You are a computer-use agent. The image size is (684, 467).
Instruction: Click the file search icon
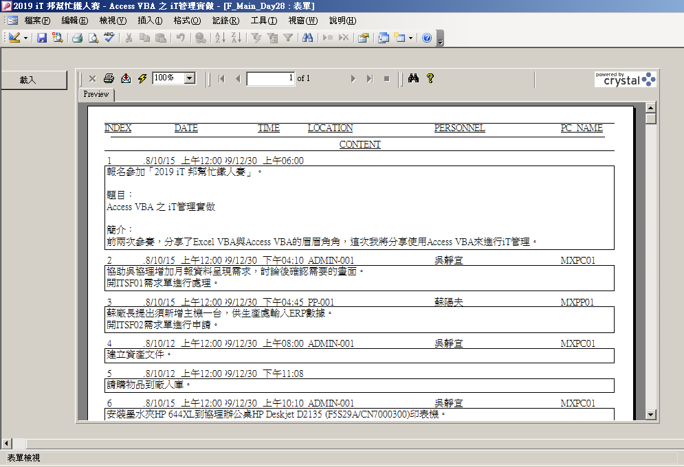tap(58, 38)
